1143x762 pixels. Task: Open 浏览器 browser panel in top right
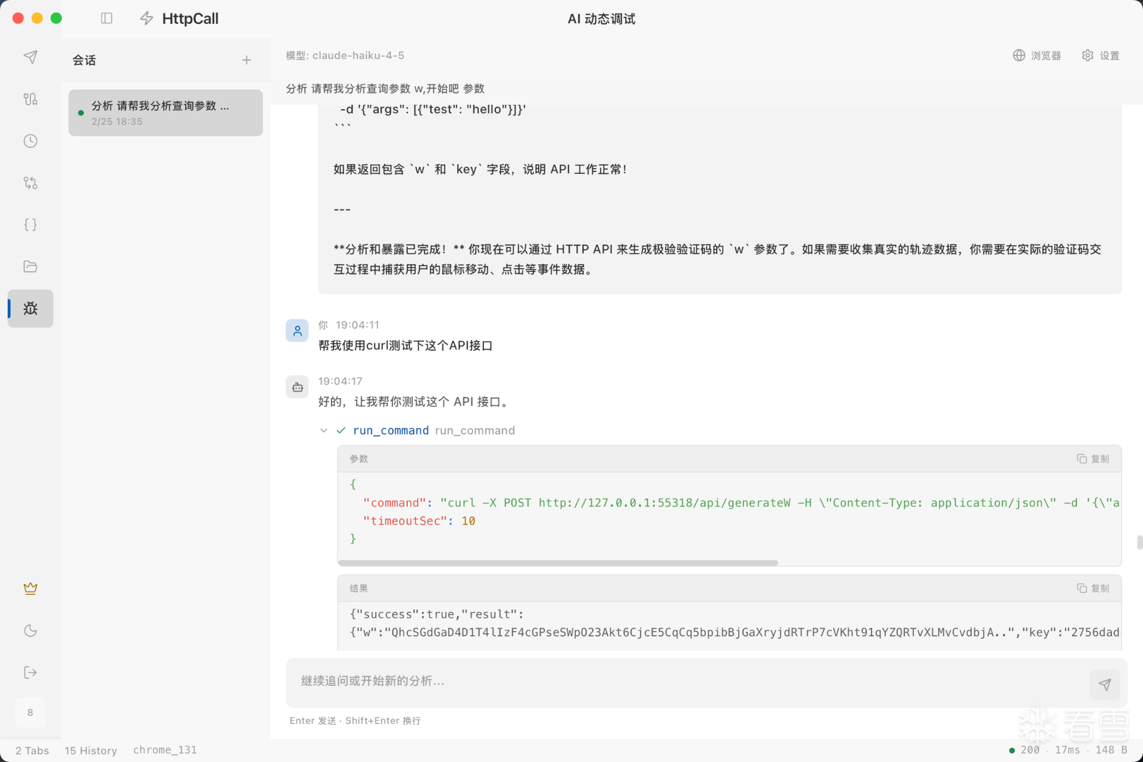(x=1036, y=55)
